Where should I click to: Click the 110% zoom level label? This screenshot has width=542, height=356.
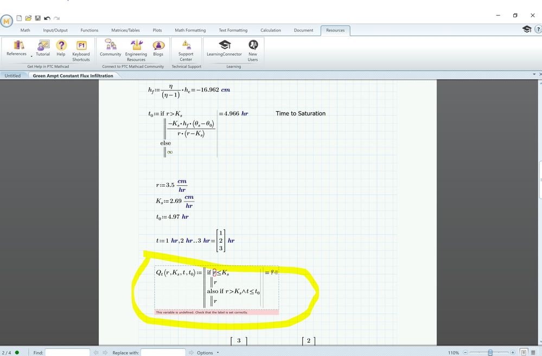tap(453, 353)
